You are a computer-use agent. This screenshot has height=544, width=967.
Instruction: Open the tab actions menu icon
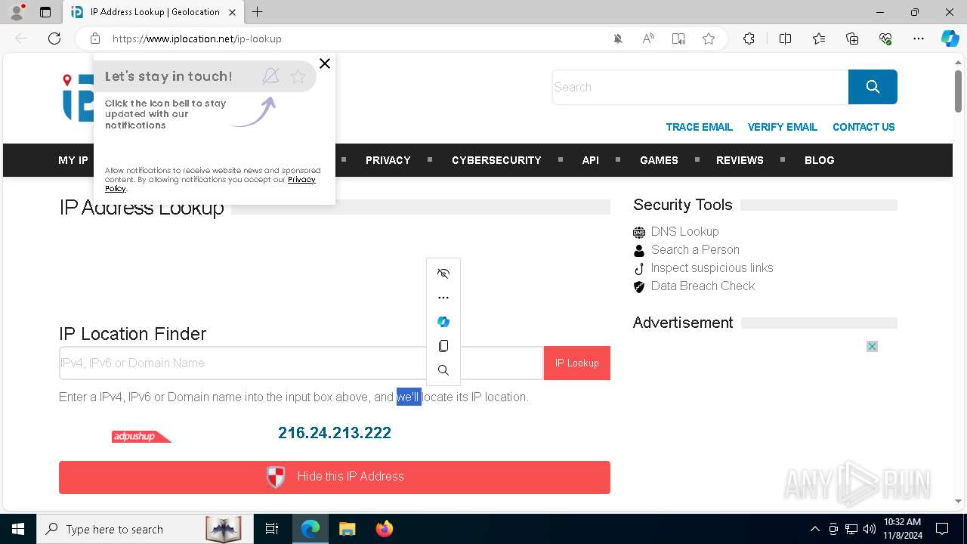(x=45, y=12)
